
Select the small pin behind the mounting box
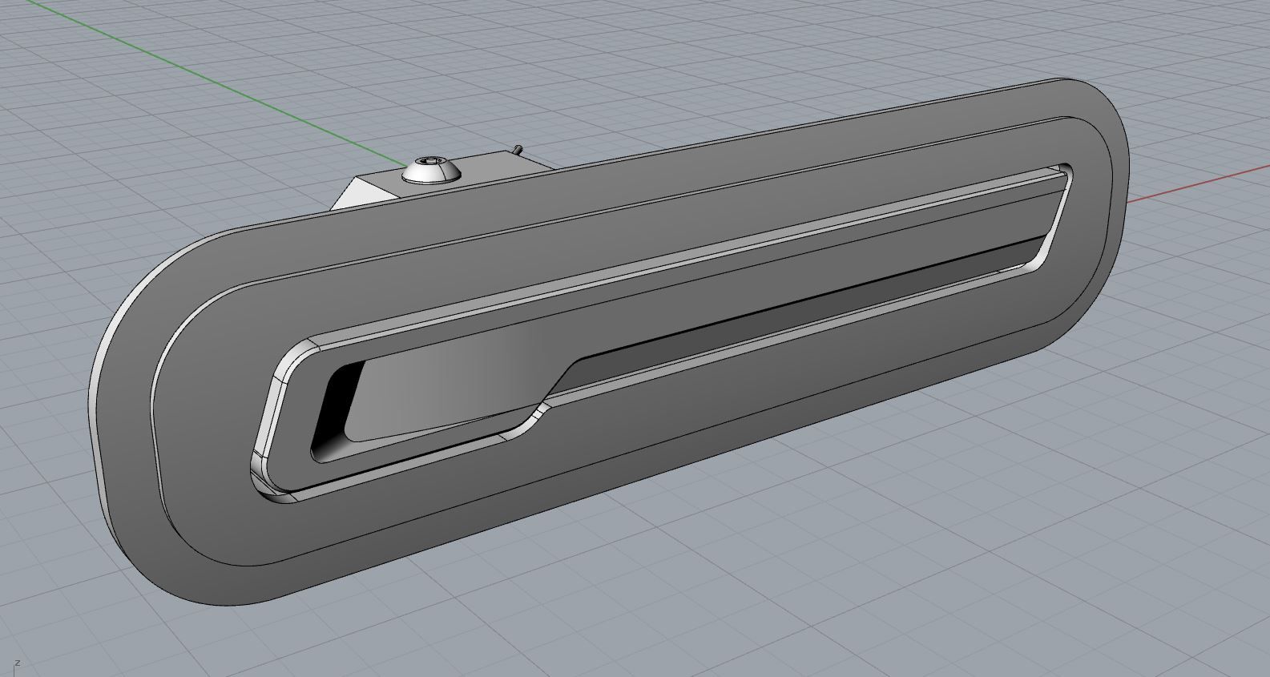tap(518, 149)
